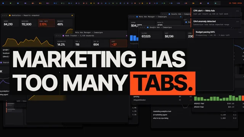Viewport: 244px width, 137px height.
Task: Select the front Google Ads — Campaigns title
Action: coord(161,27)
